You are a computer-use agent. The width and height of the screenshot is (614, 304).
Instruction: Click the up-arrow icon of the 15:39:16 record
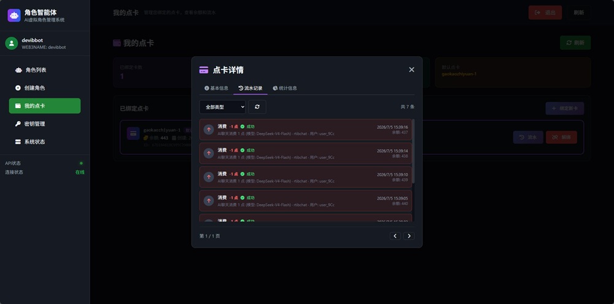209,130
